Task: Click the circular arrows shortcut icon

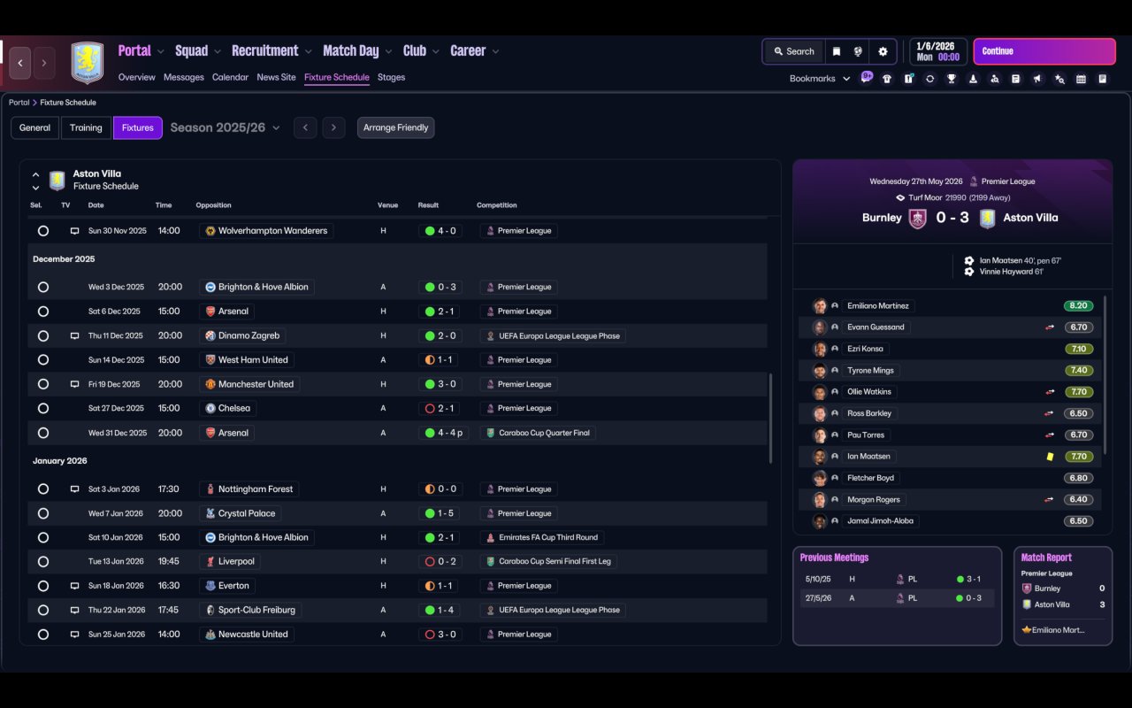Action: [x=929, y=79]
